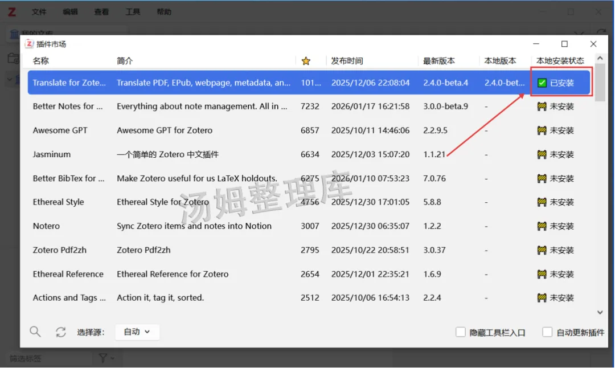Click the scroll down arrow of plugin list
Screen dimensions: 615x368
pos(600,312)
